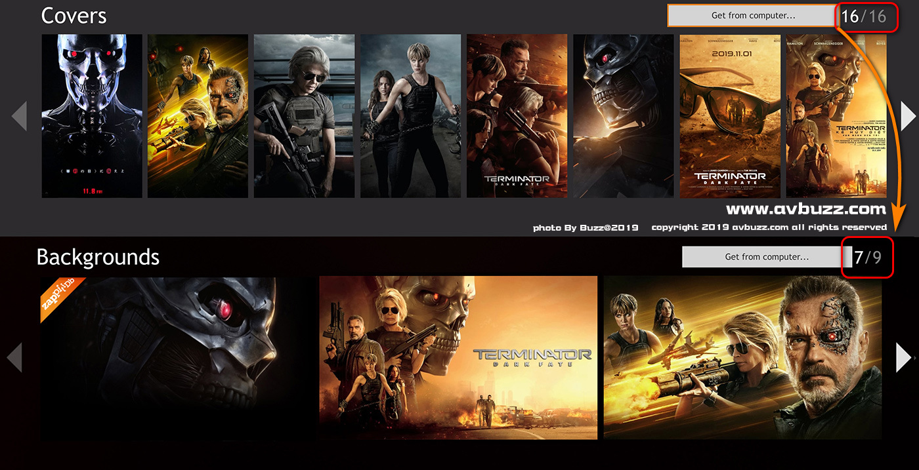Select the background with the rocket launcher scene
Image resolution: width=919 pixels, height=470 pixels.
742,358
